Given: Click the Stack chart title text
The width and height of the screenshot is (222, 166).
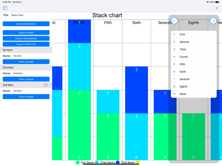Looking at the screenshot, I should [x=107, y=15].
